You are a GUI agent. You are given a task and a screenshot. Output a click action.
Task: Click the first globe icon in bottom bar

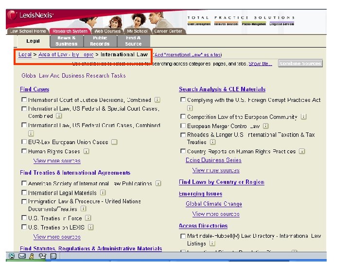[x=12, y=256]
